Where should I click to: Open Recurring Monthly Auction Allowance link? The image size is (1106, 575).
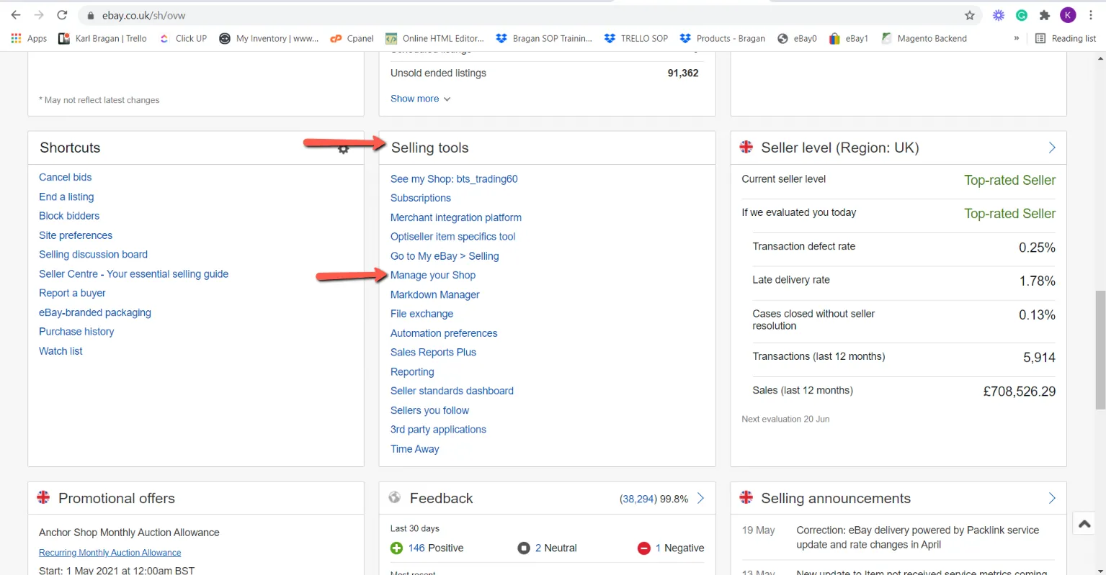[x=110, y=553]
